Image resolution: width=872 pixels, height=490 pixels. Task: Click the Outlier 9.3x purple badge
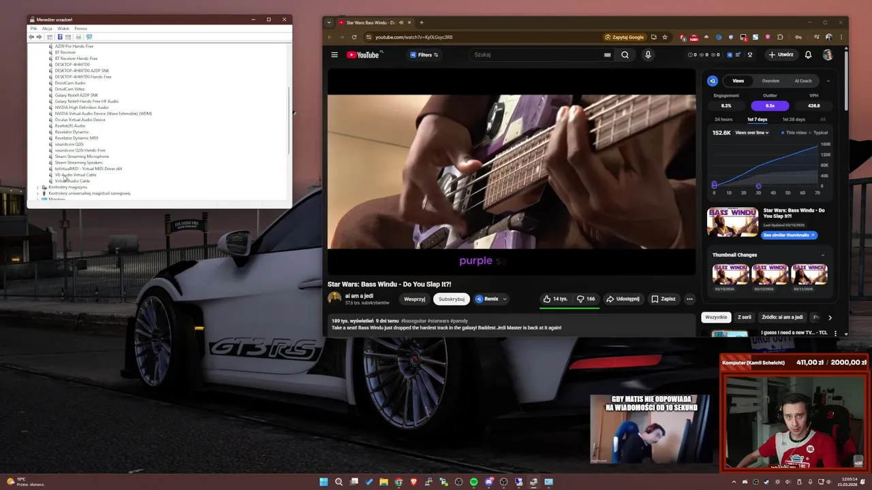click(x=770, y=105)
